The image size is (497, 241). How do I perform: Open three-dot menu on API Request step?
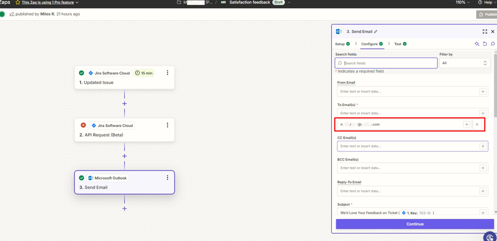coord(167,125)
